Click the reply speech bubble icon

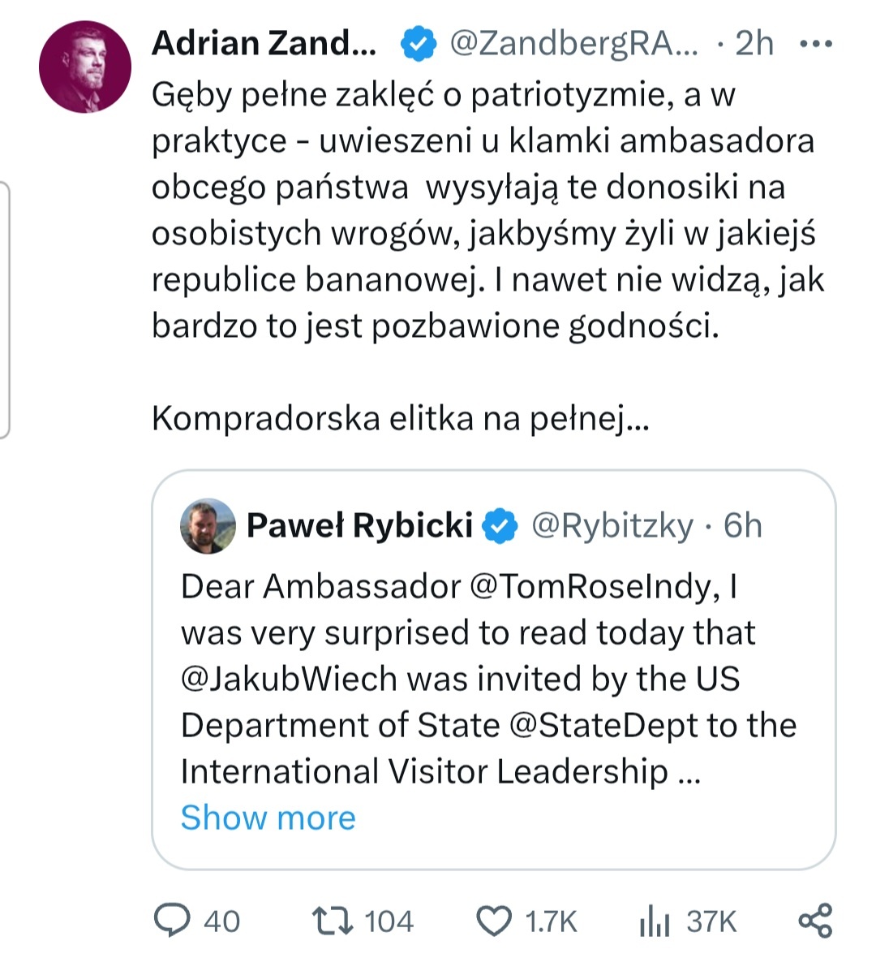pos(171,921)
